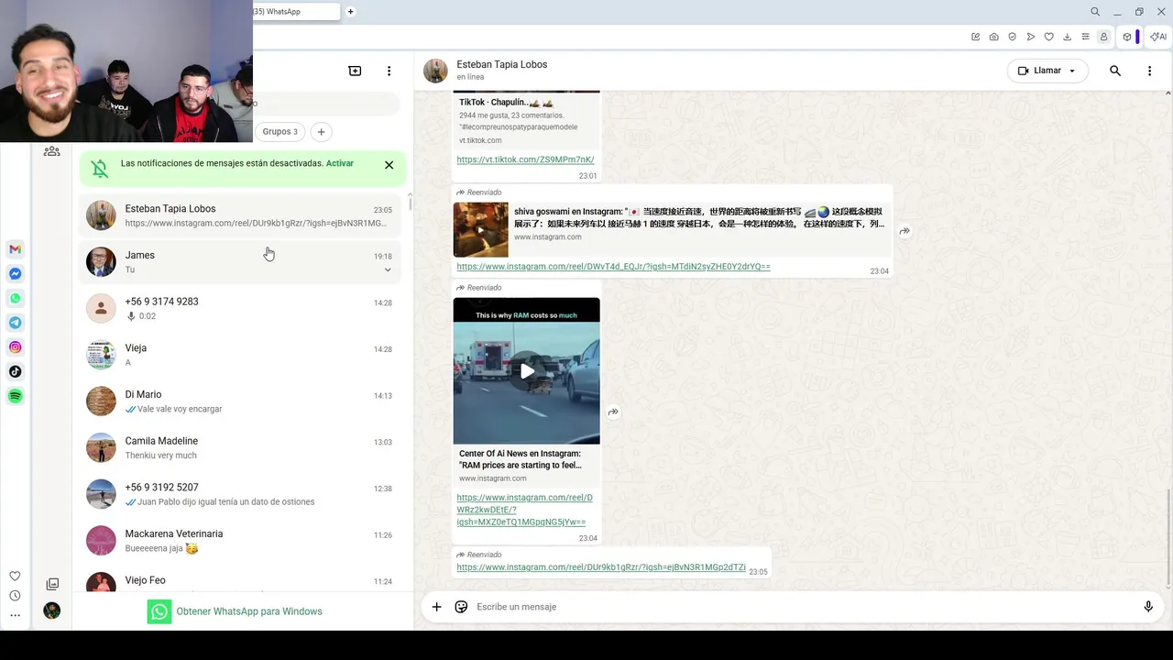Click the browser shield protection icon
The image size is (1173, 660).
pos(1013,37)
